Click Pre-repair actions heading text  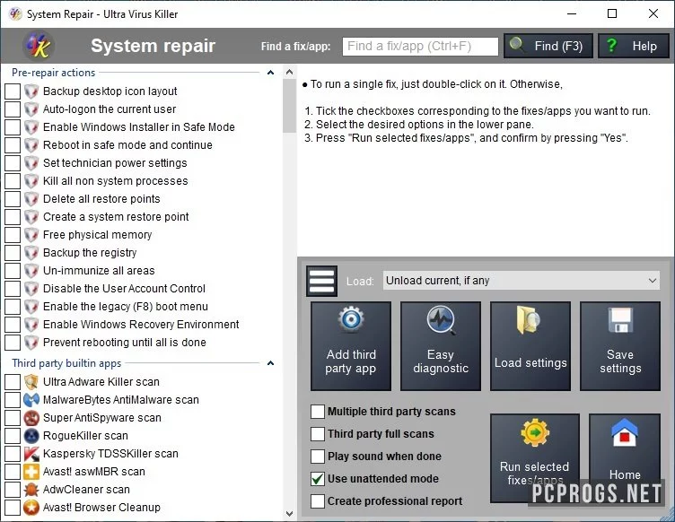[53, 73]
